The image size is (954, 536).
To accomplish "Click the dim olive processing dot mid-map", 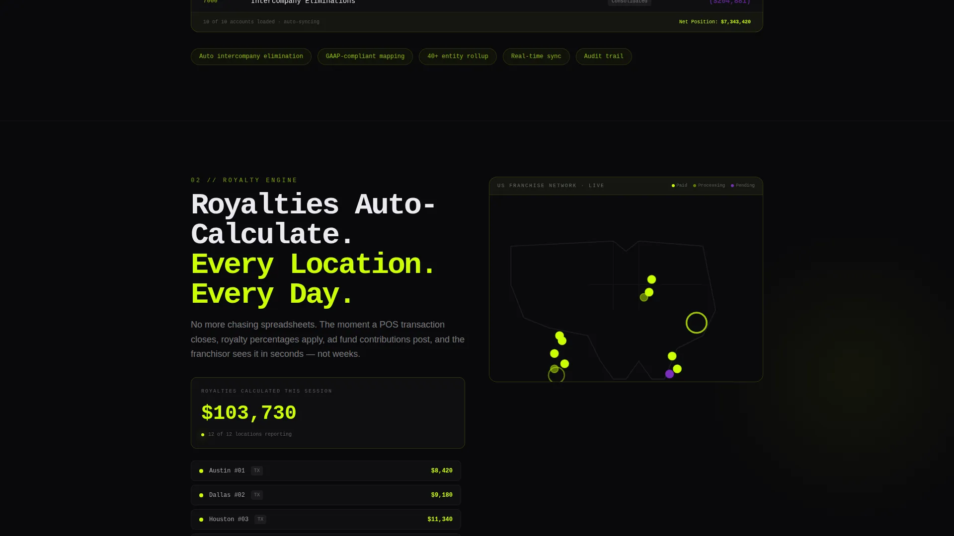I will click(x=644, y=297).
